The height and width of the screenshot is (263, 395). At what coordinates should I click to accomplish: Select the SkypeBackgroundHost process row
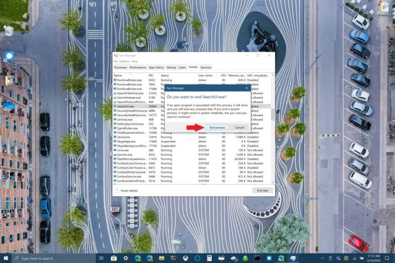coord(192,146)
